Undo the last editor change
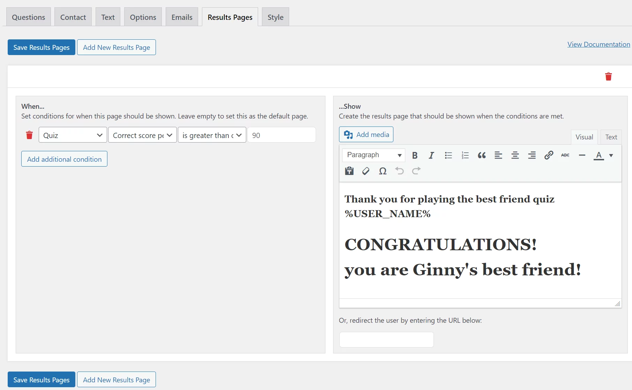Screen dimensions: 632x390 [x=399, y=171]
